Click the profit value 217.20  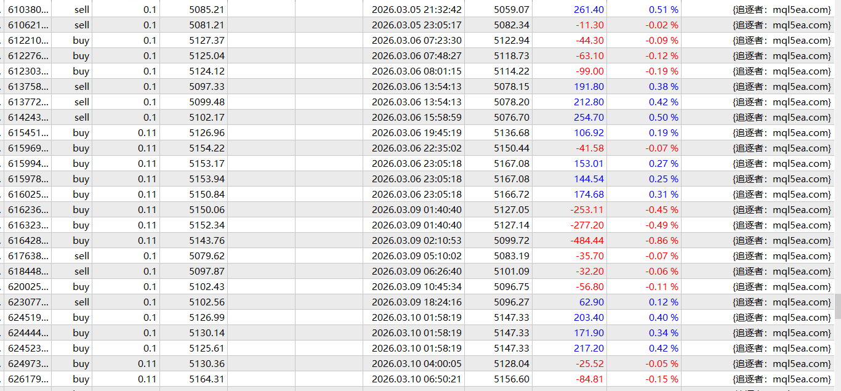[589, 349]
